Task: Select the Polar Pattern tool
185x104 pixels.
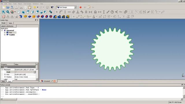Action: (x=63, y=17)
